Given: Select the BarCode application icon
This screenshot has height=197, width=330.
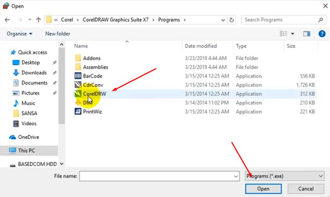Looking at the screenshot, I should pyautogui.click(x=78, y=76).
